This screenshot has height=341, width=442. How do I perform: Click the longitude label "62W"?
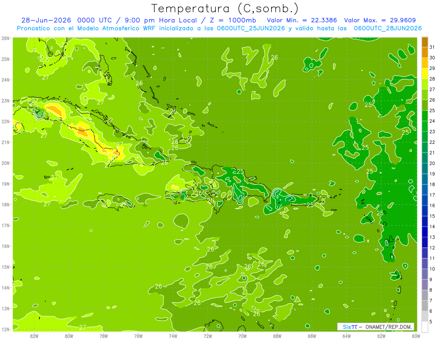(381, 336)
